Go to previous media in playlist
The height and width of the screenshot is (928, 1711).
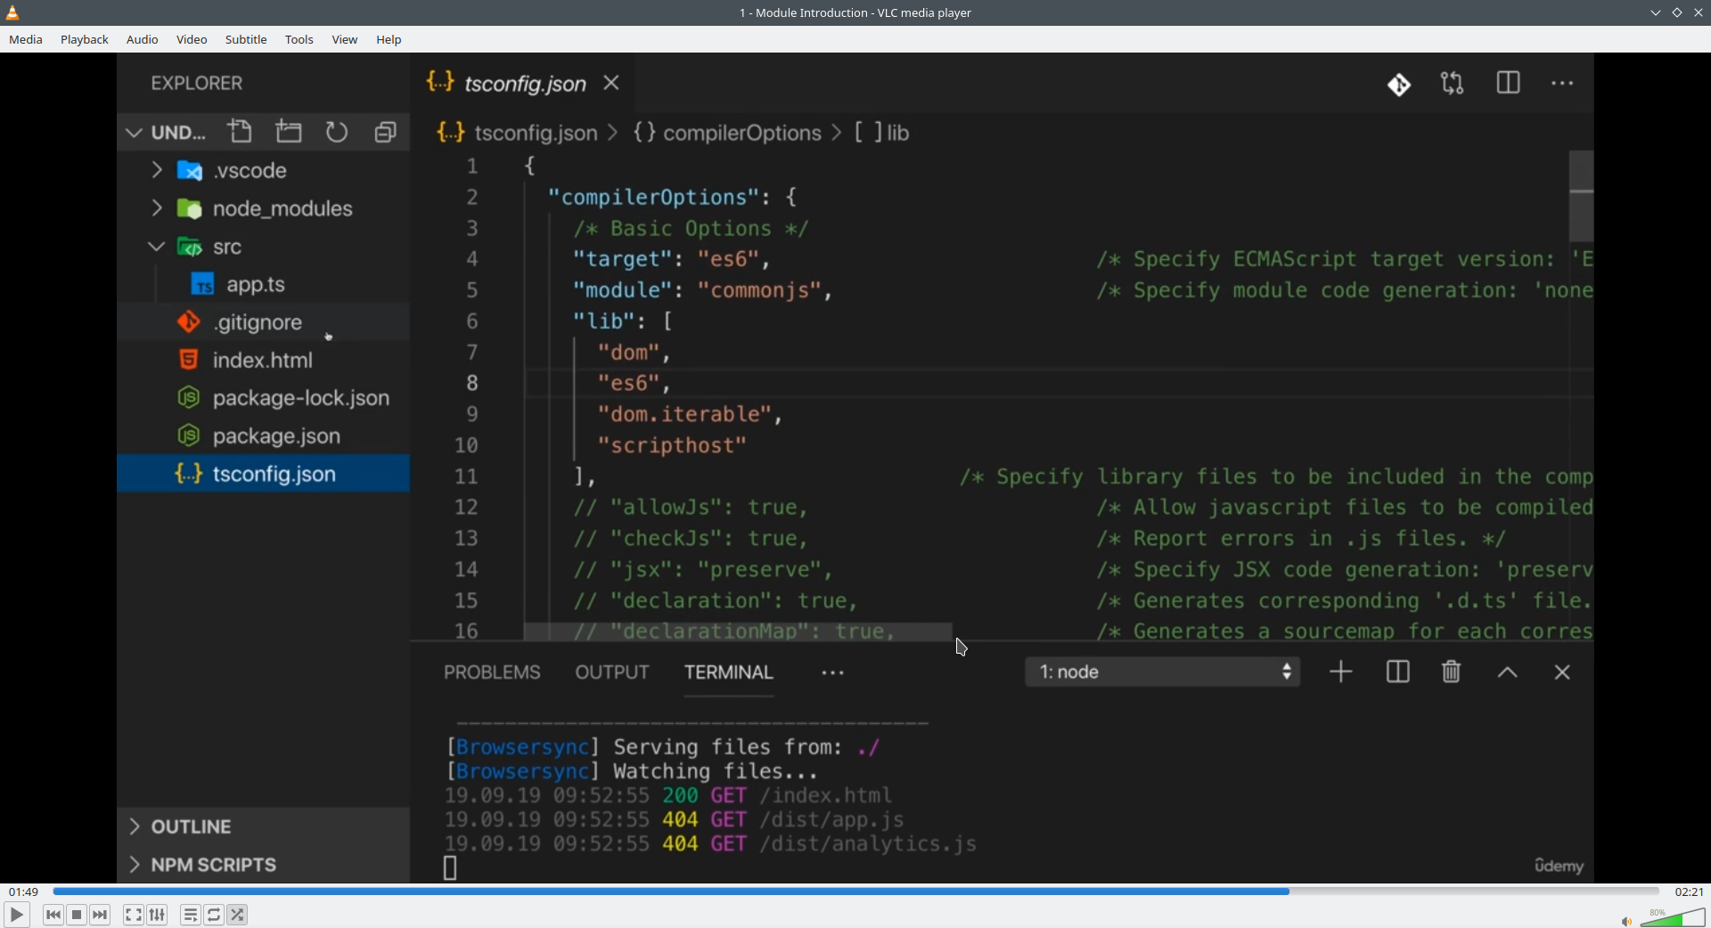click(53, 915)
